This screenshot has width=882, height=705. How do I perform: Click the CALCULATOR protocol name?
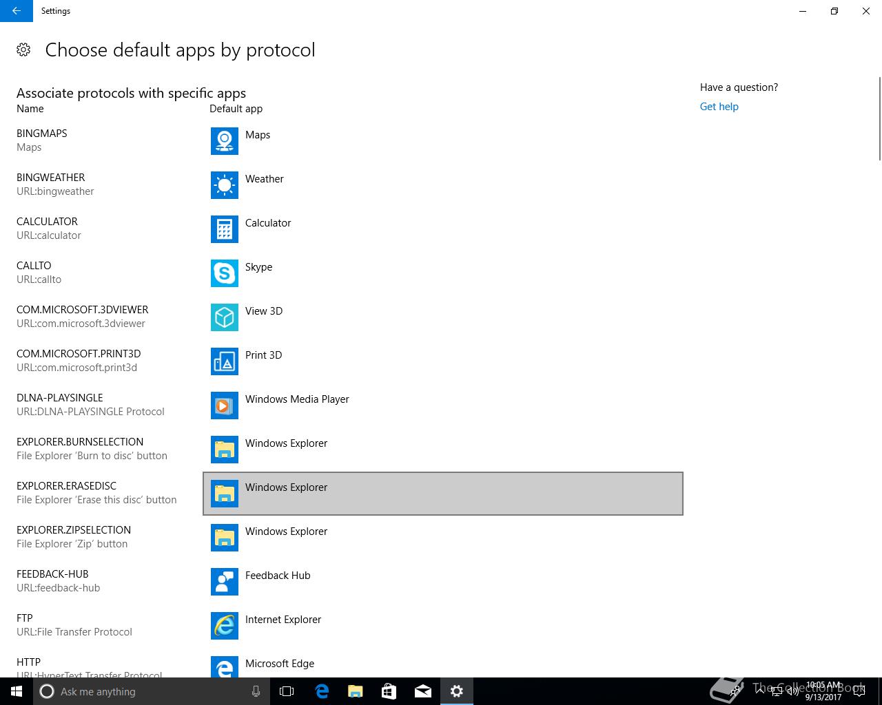pos(47,222)
